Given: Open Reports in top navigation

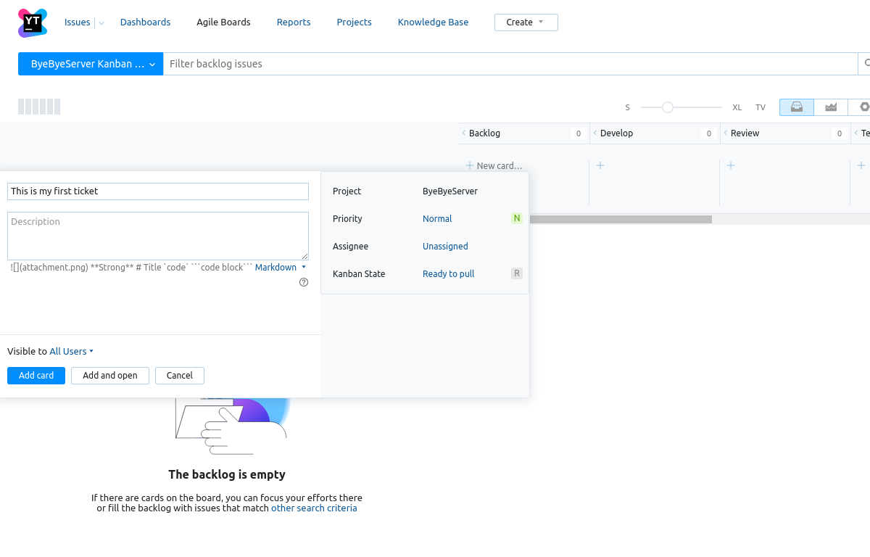Looking at the screenshot, I should (x=294, y=22).
